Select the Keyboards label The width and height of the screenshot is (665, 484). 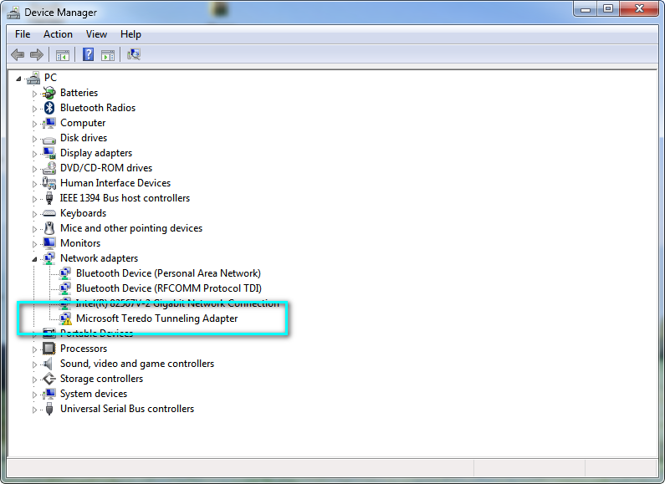(x=83, y=213)
